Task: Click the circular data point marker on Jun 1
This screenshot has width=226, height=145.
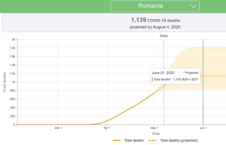Action: click(203, 76)
